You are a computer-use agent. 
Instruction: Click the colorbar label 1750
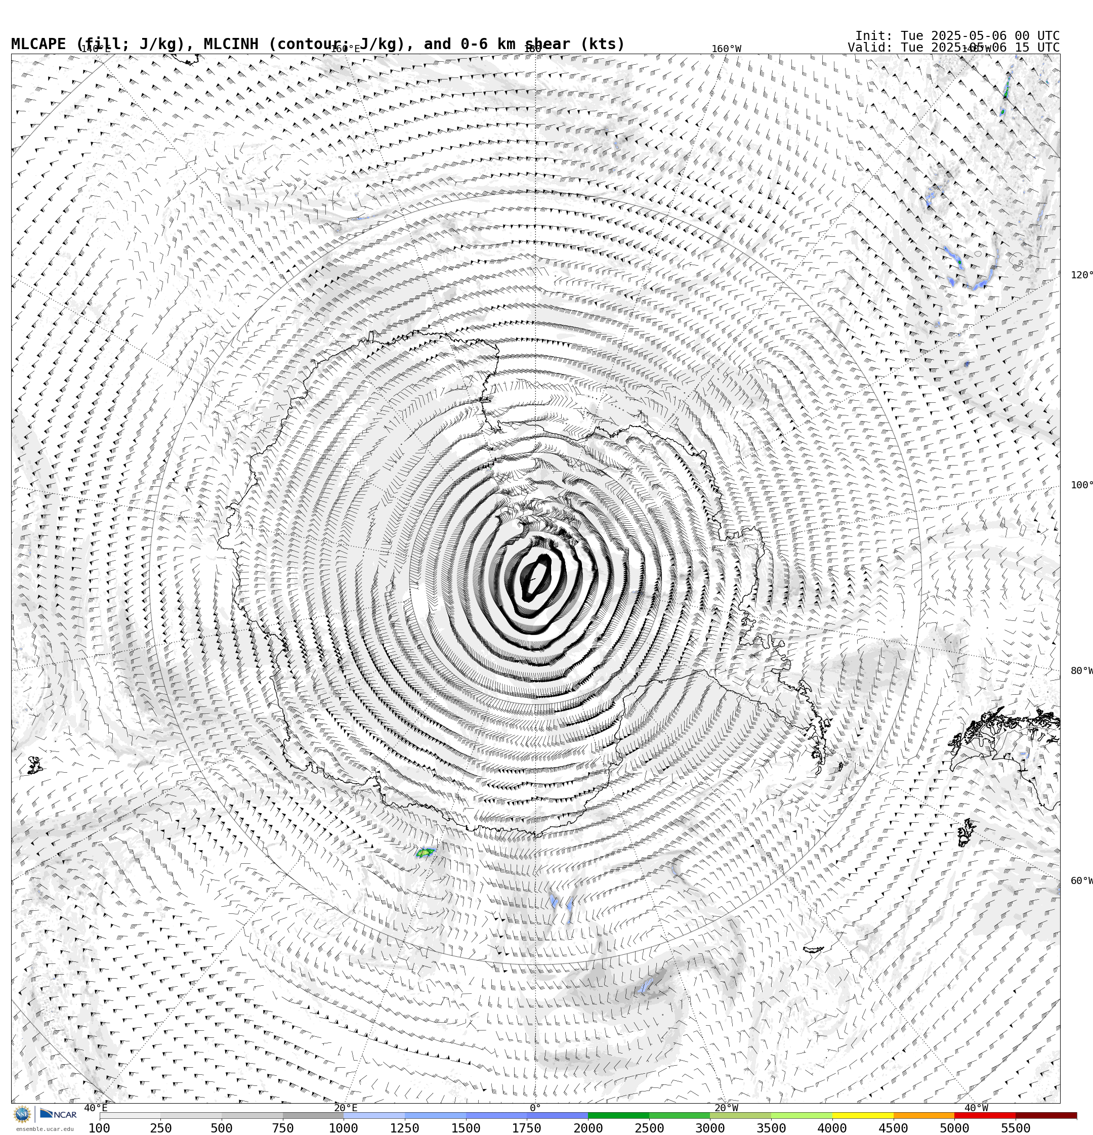pos(527,1128)
